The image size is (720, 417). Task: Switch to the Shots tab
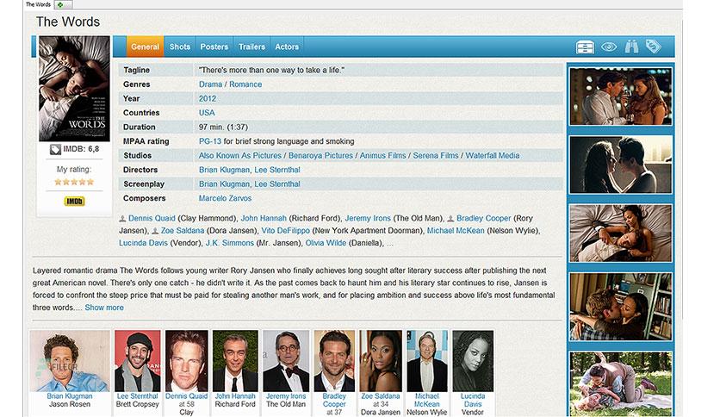(179, 47)
